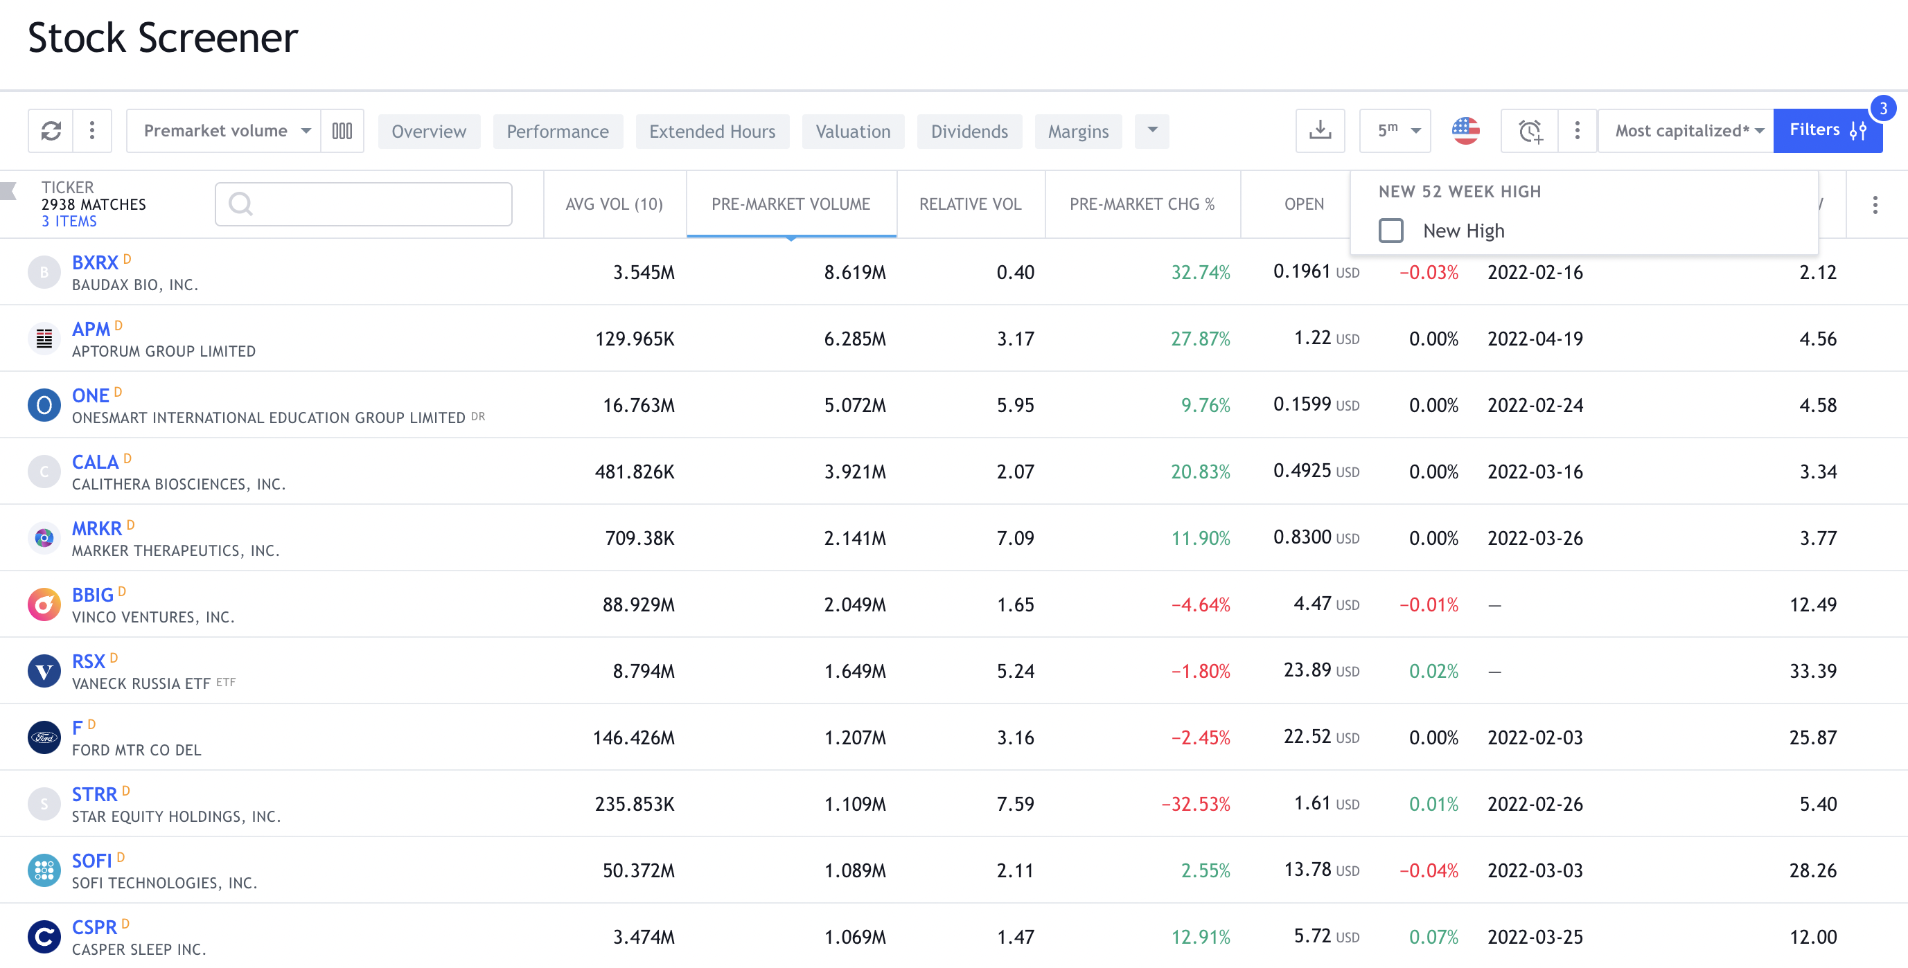The image size is (1908, 968).
Task: Click the Calithera Biosciences logo icon
Action: tap(44, 472)
